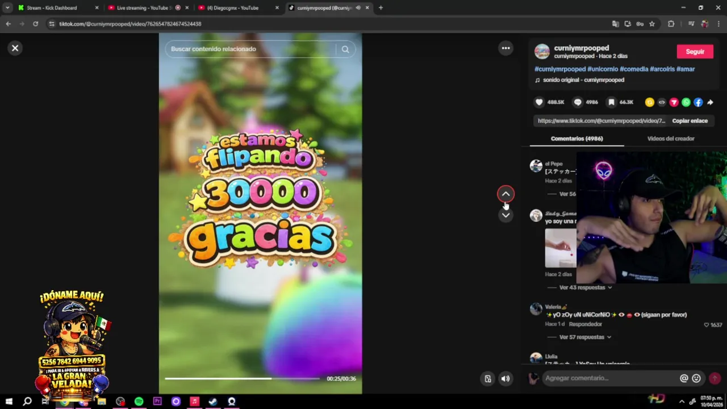Go to next video with down arrow
The height and width of the screenshot is (409, 727).
(505, 215)
